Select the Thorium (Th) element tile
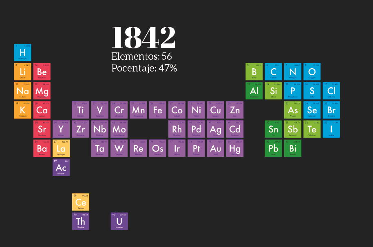Viewport: 373px width, 247px height. (x=81, y=221)
